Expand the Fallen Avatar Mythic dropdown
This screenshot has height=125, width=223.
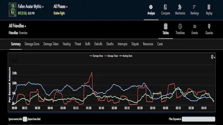[31, 7]
